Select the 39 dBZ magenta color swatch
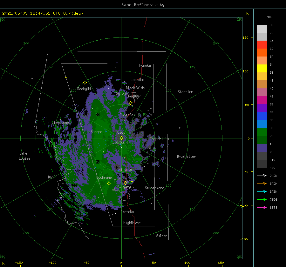 click(262, 100)
